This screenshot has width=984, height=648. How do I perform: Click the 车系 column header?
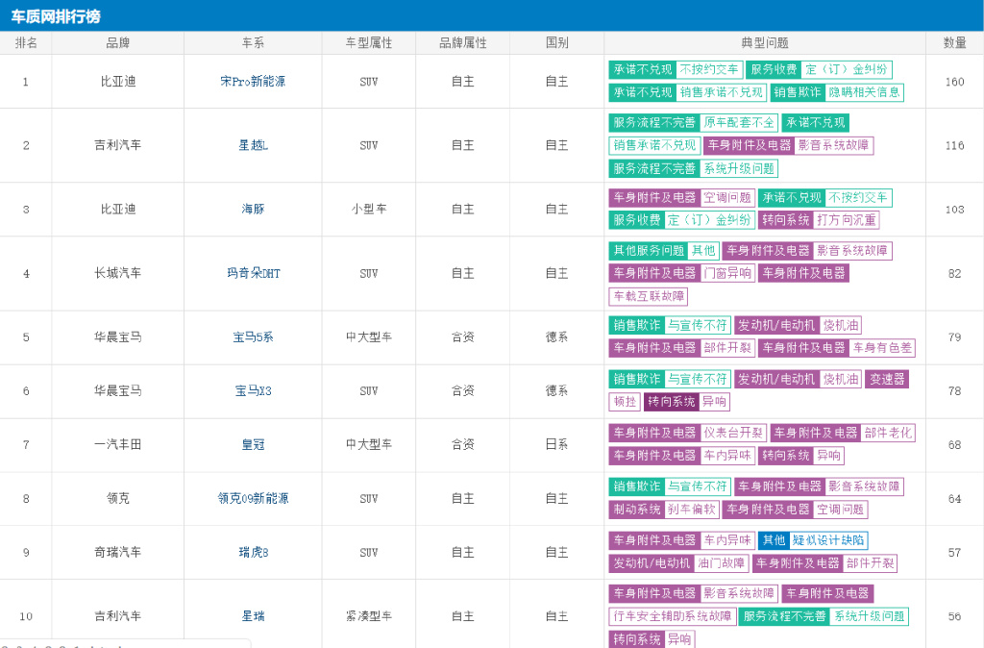253,42
